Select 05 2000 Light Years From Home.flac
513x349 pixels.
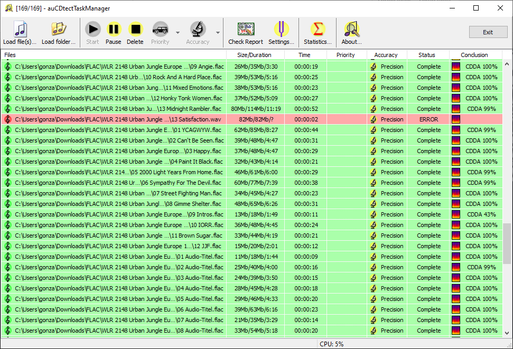pyautogui.click(x=251, y=172)
